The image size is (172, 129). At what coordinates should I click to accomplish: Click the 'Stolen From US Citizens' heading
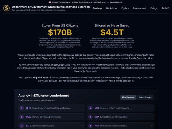click(60, 25)
